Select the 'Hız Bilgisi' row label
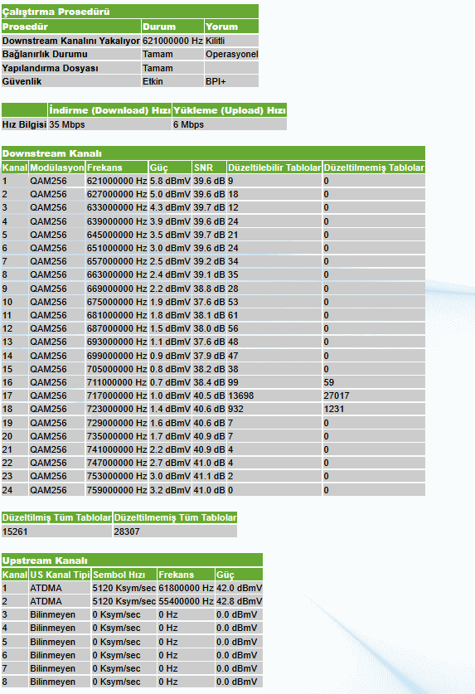The height and width of the screenshot is (694, 475). (x=24, y=124)
